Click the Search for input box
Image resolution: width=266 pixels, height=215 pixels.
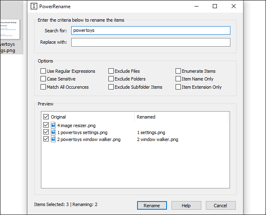pos(151,31)
